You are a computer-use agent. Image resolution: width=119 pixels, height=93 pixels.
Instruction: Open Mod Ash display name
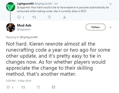click(24, 25)
